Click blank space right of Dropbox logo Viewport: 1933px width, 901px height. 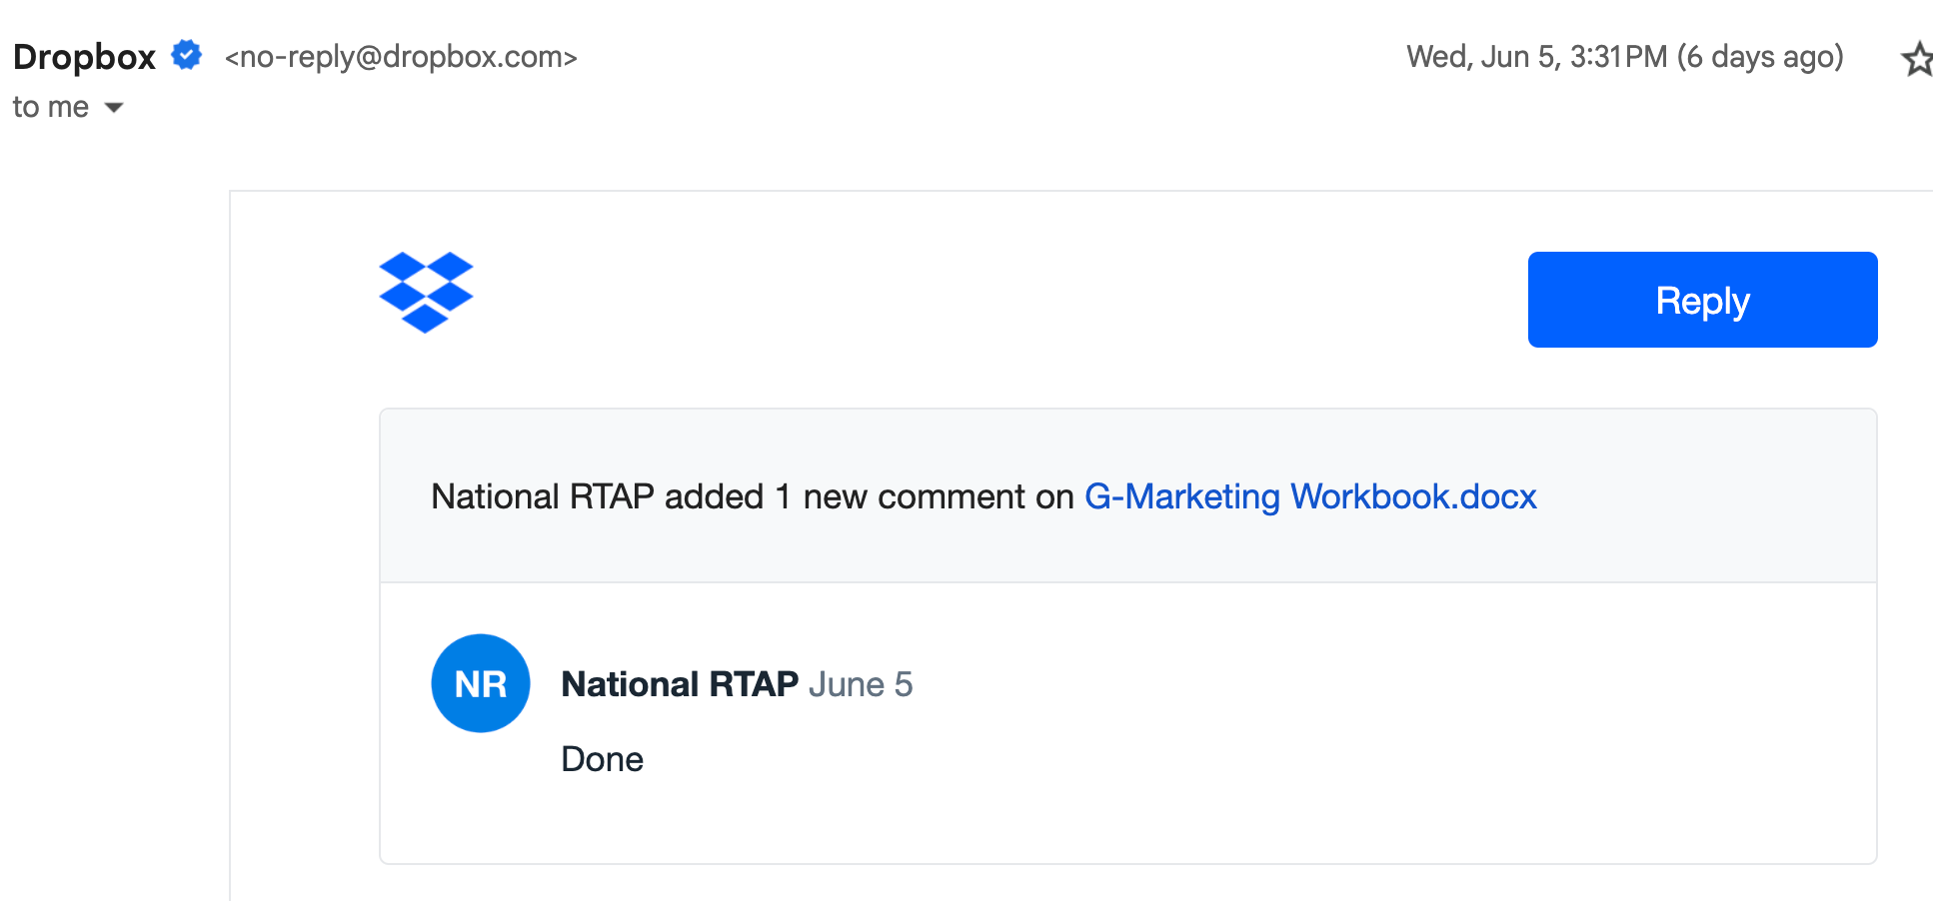[x=999, y=300]
